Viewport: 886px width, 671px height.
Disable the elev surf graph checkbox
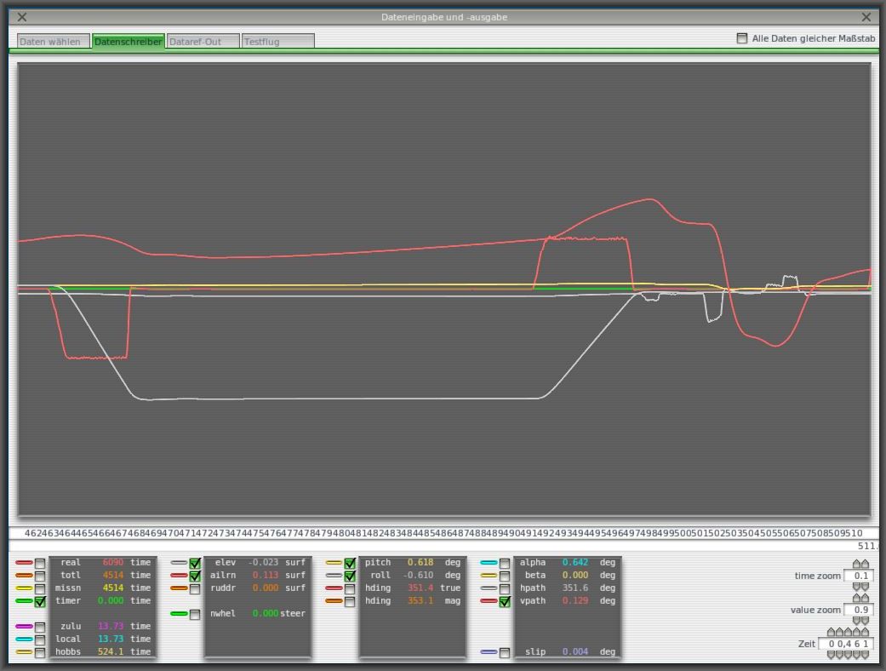pos(195,563)
